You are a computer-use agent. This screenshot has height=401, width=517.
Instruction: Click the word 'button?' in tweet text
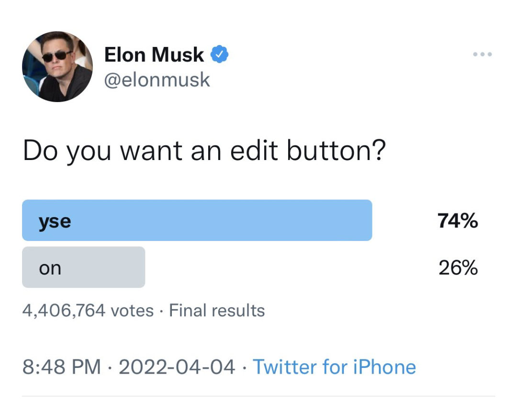[x=336, y=151]
